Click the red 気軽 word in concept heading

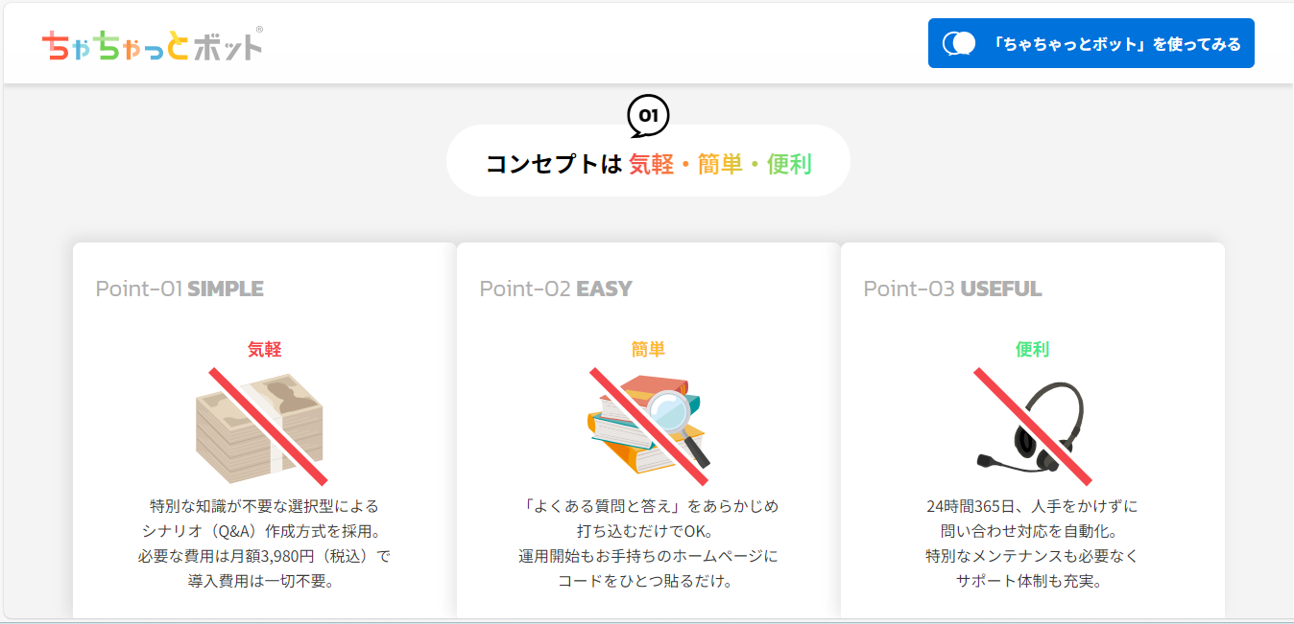652,164
